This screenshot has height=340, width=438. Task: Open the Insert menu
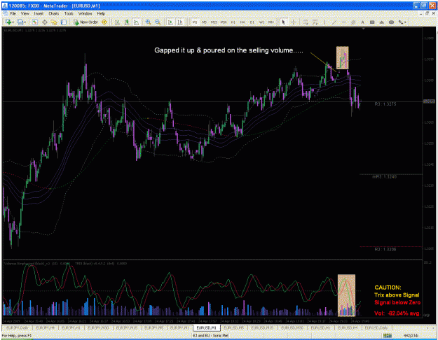coord(39,13)
